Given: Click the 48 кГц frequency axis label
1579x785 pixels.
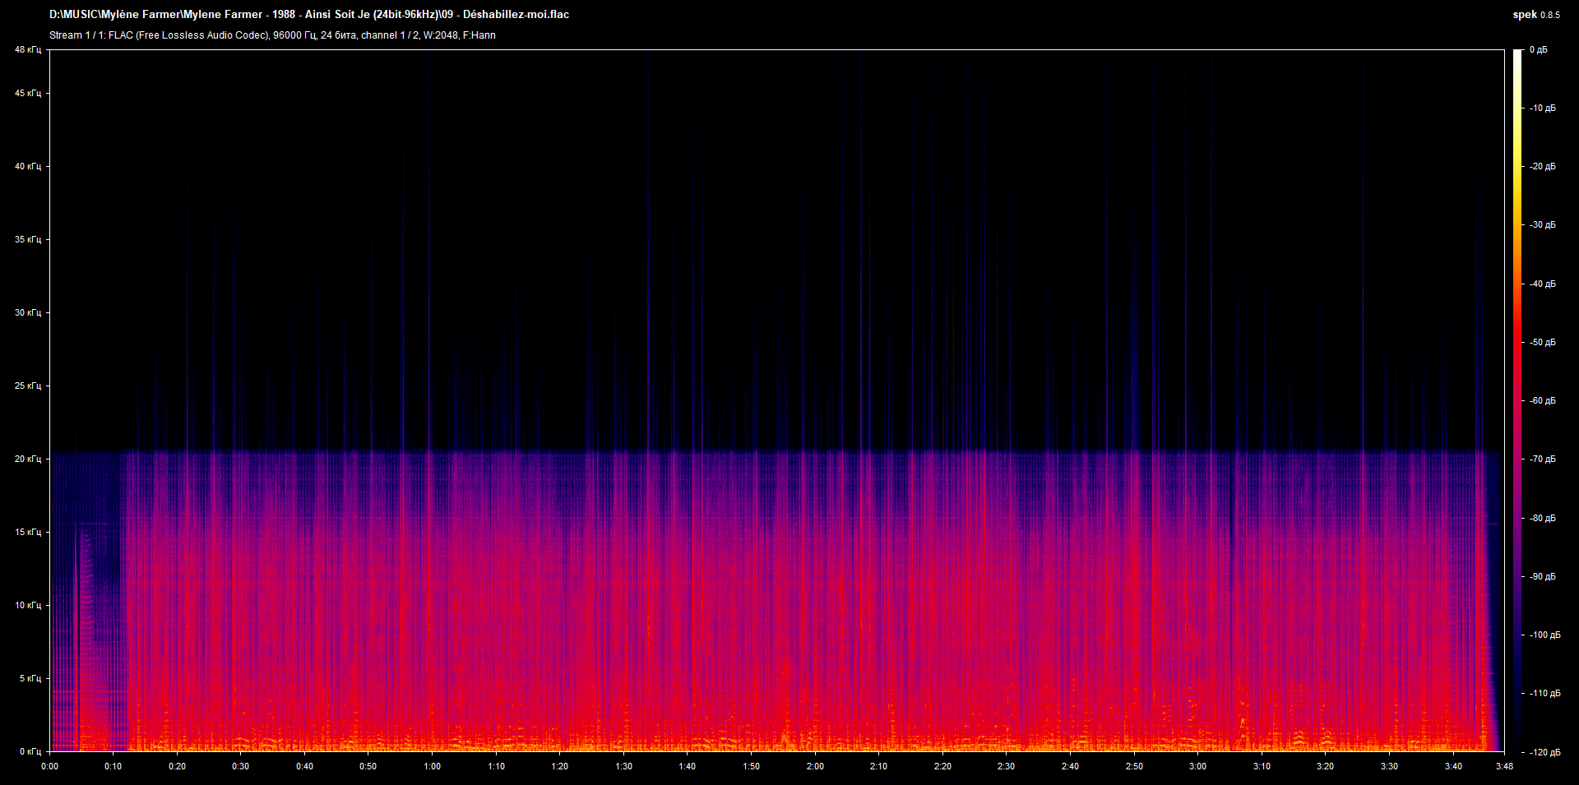Looking at the screenshot, I should coord(28,50).
